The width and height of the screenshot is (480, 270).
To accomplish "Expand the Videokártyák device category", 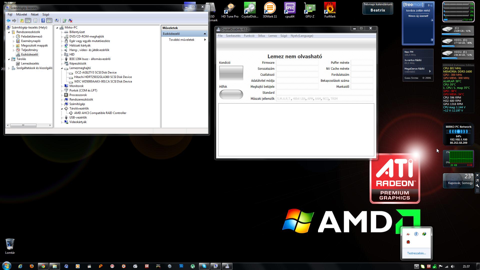I will pyautogui.click(x=62, y=122).
